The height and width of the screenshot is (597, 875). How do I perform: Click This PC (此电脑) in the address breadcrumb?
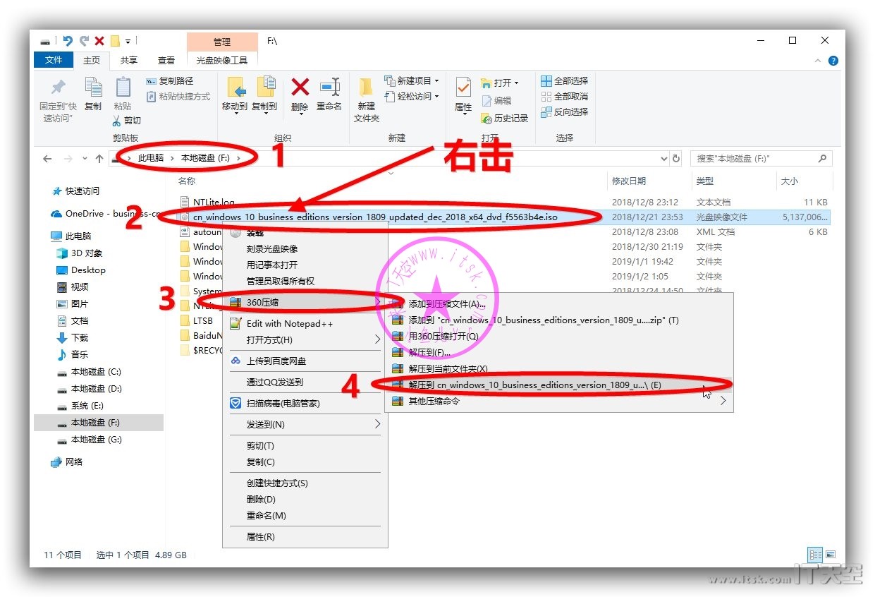tap(151, 158)
